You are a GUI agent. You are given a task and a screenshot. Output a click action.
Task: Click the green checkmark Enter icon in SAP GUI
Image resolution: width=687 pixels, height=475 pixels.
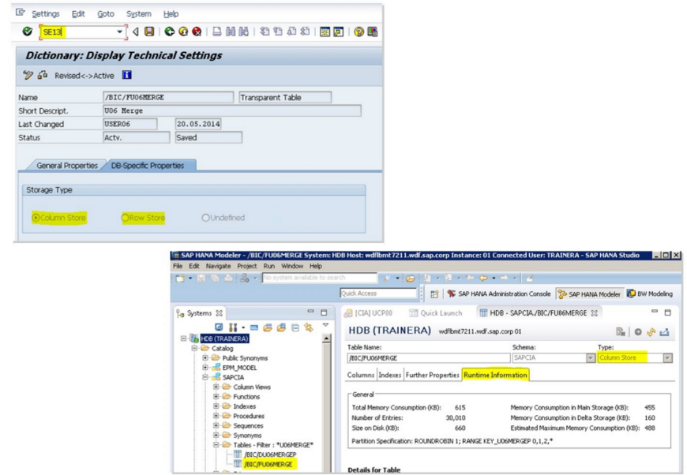pos(27,32)
